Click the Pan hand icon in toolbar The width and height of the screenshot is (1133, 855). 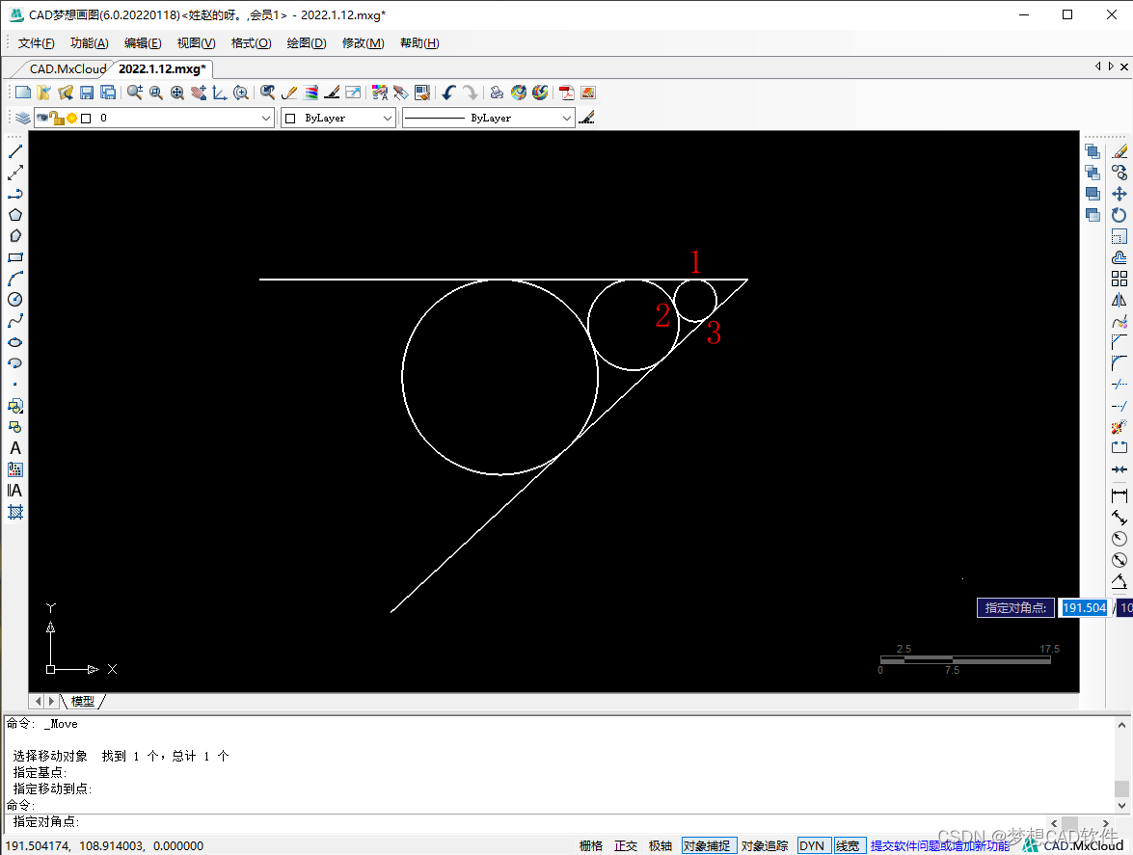coord(198,93)
